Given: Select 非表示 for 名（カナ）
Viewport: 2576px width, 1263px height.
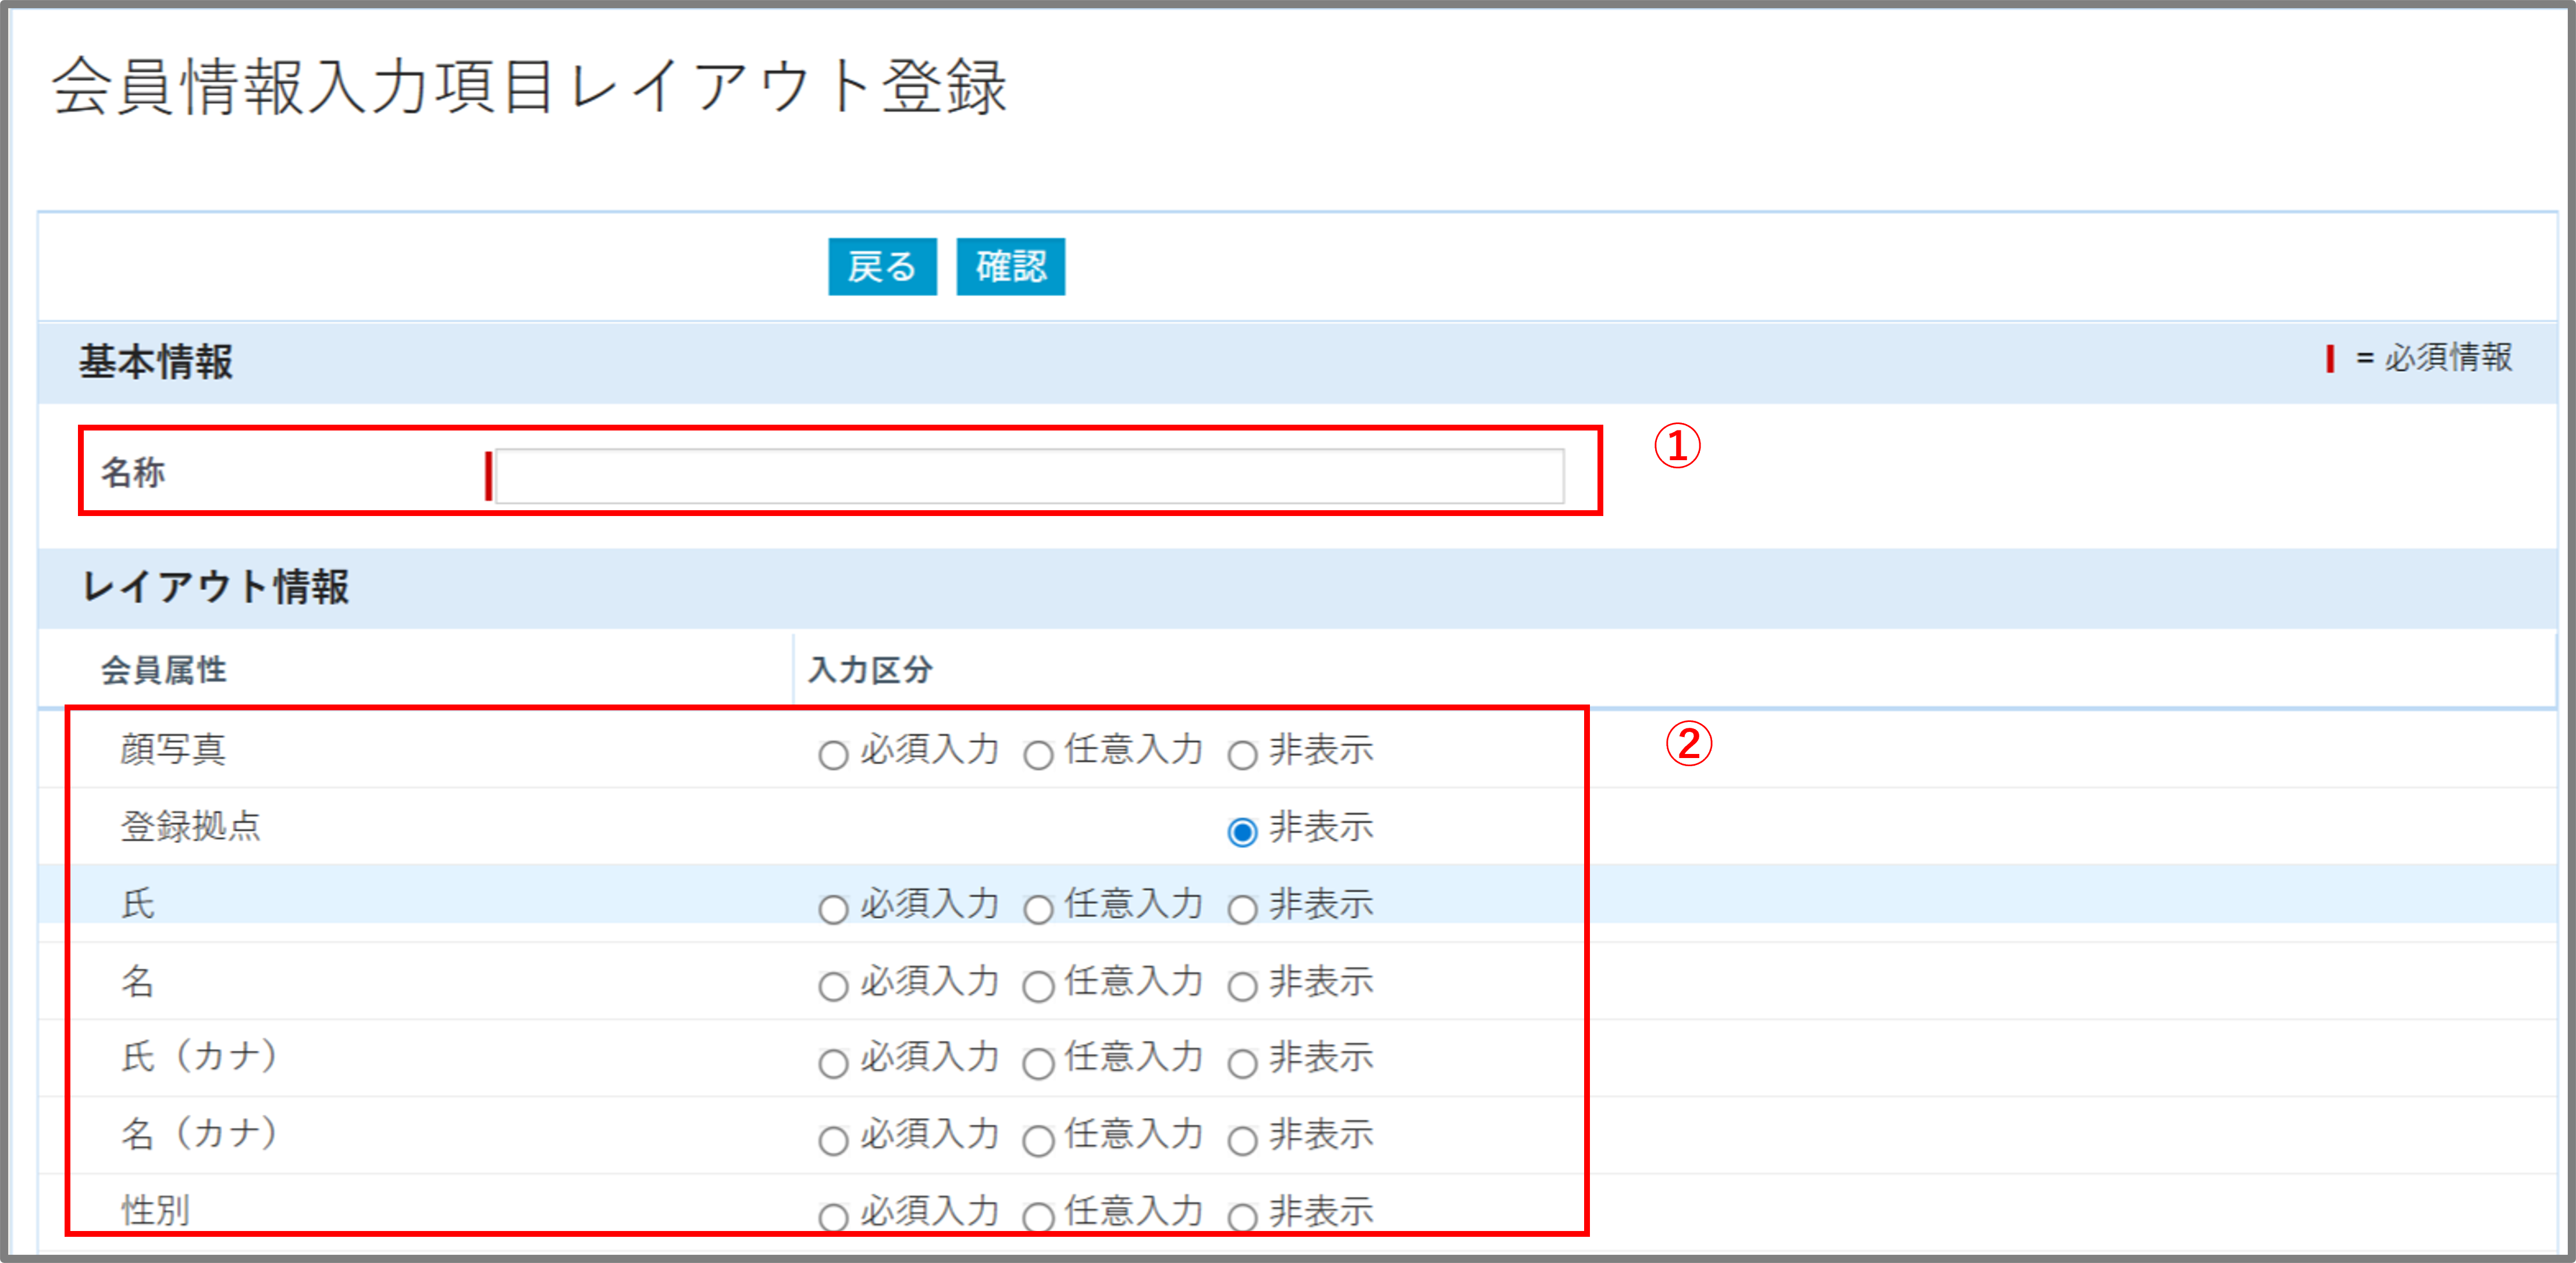Looking at the screenshot, I should (1242, 1140).
